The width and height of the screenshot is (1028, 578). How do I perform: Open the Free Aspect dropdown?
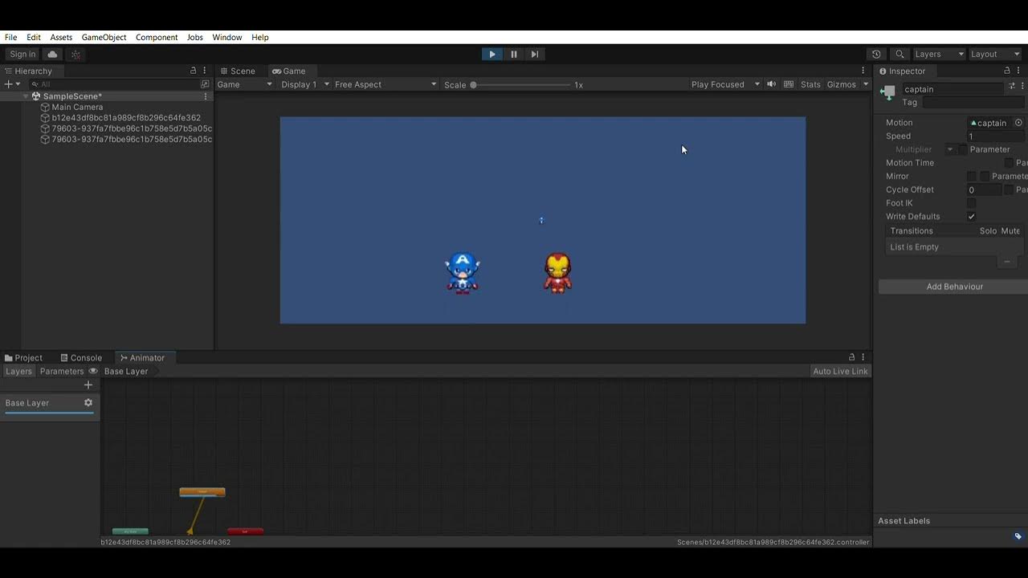click(385, 84)
